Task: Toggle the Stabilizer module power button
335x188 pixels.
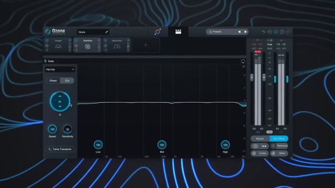Action: point(76,41)
